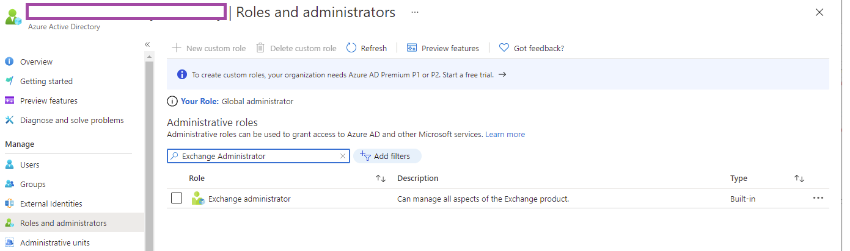850x251 pixels.
Task: Sort by Role column arrows
Action: 381,179
